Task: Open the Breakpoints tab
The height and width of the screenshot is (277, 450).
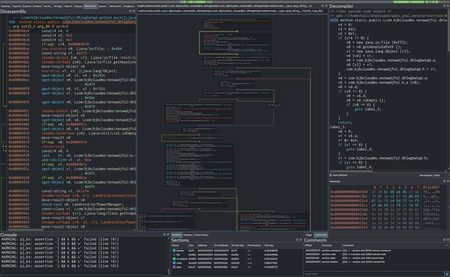Action: coord(129,6)
